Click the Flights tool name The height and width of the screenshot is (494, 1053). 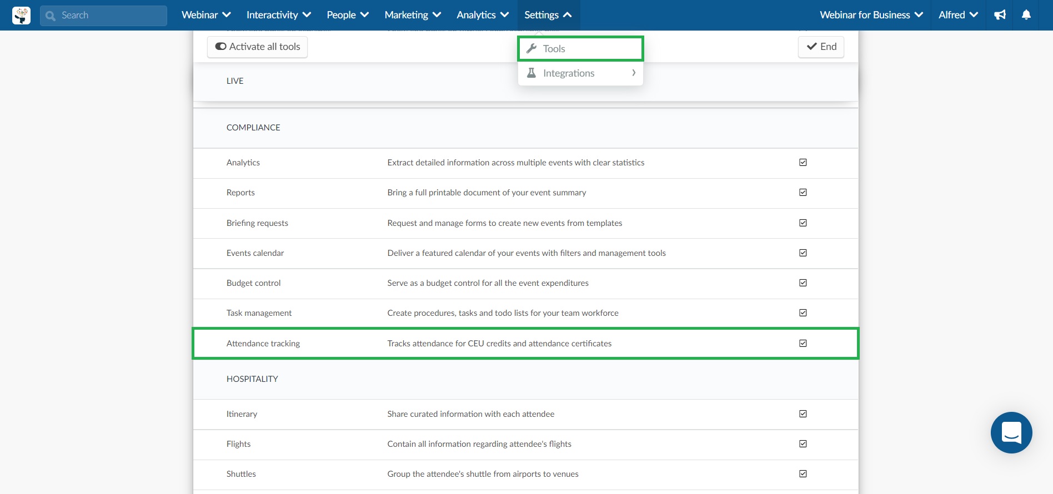click(238, 444)
